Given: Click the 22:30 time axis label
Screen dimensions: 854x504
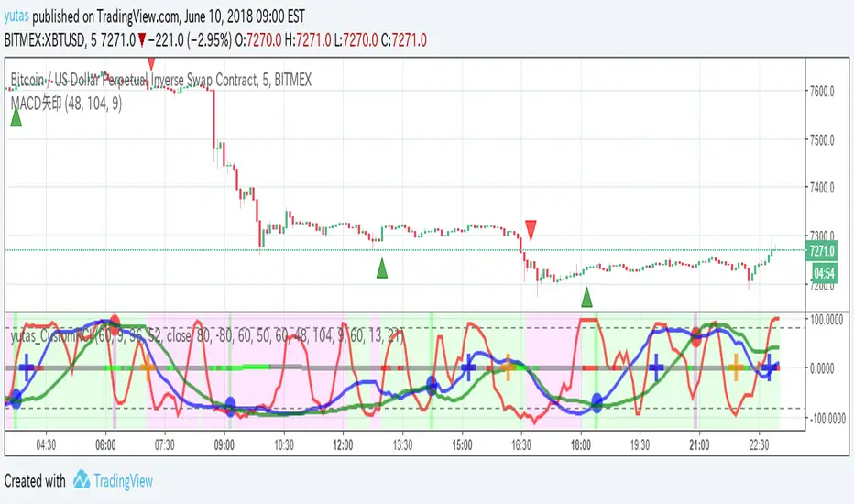Looking at the screenshot, I should click(x=759, y=444).
